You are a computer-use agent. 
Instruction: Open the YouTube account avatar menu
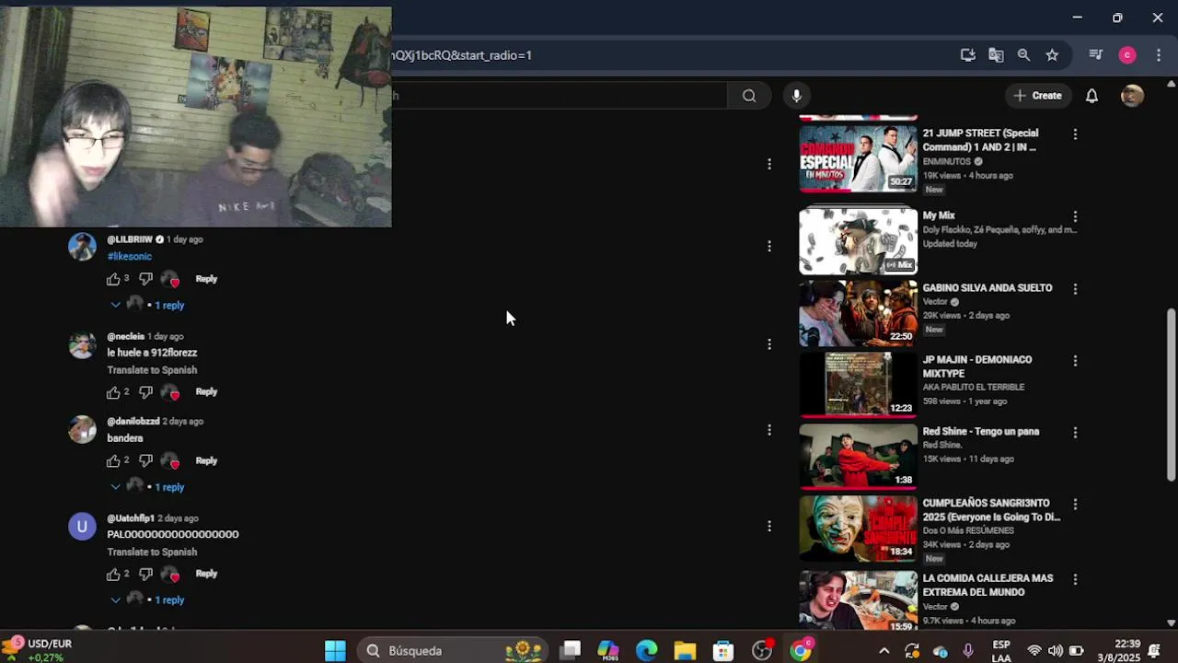click(x=1132, y=96)
